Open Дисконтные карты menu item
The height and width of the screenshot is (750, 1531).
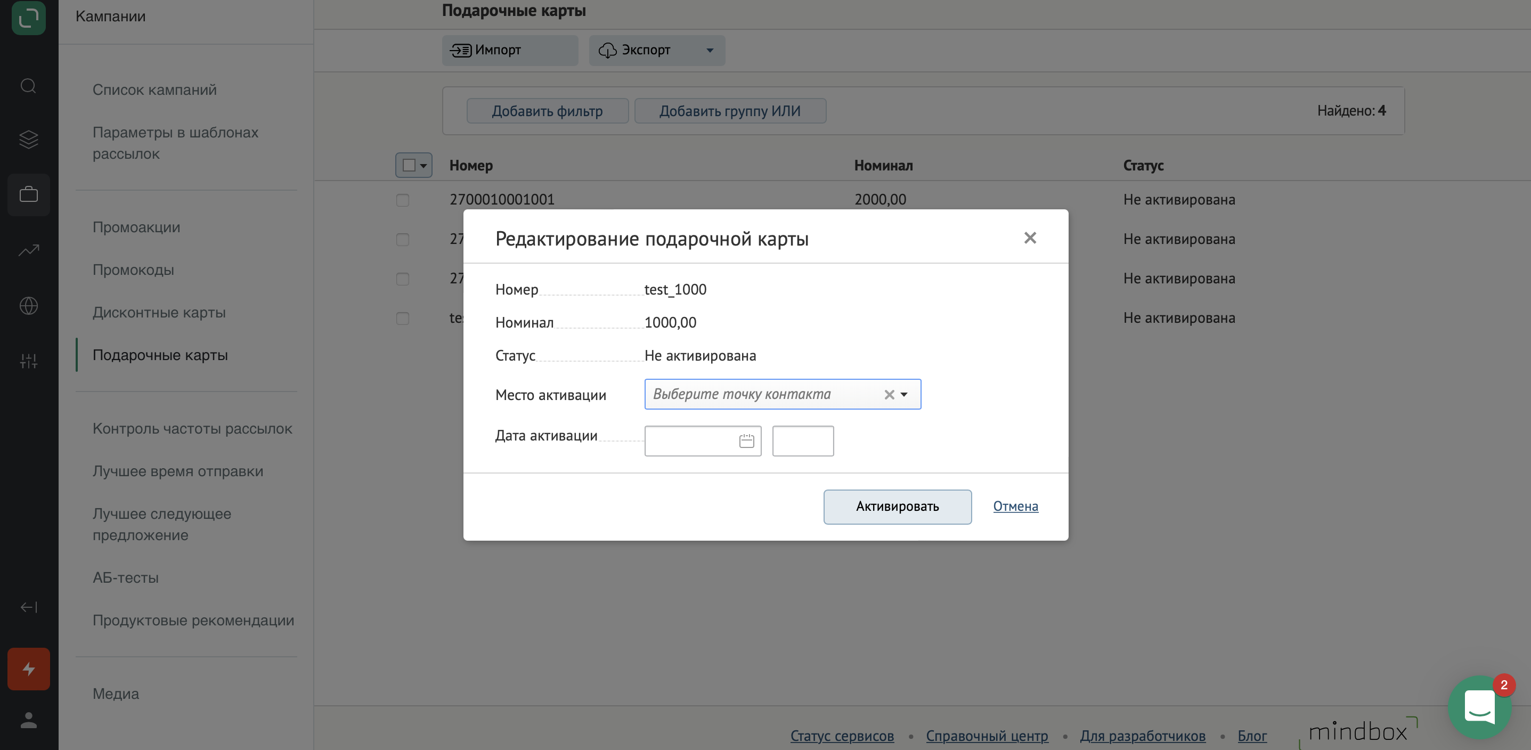pos(159,313)
